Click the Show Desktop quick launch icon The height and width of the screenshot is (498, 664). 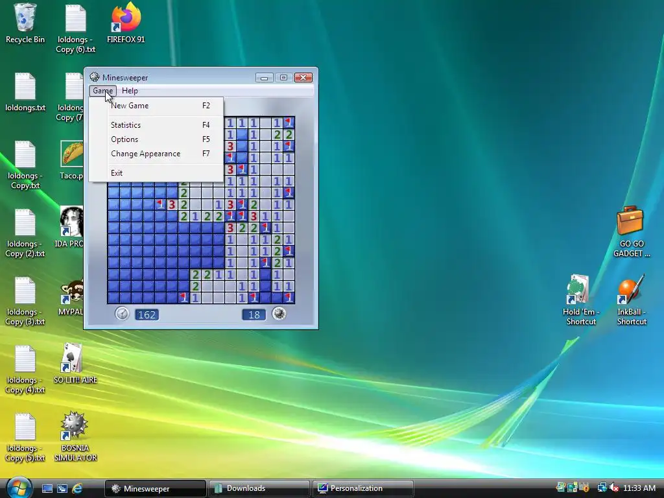click(x=47, y=488)
